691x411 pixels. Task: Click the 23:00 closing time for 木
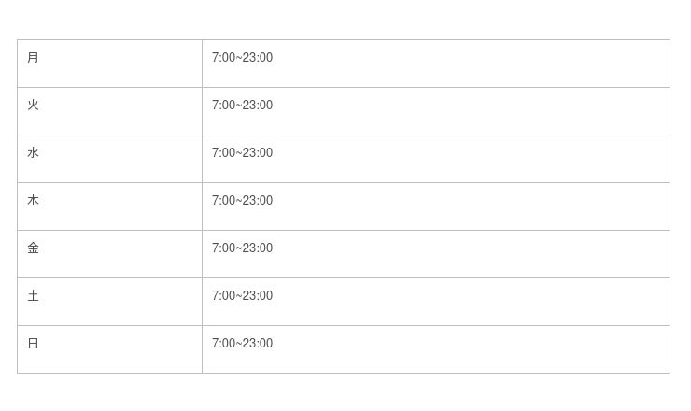pyautogui.click(x=258, y=201)
